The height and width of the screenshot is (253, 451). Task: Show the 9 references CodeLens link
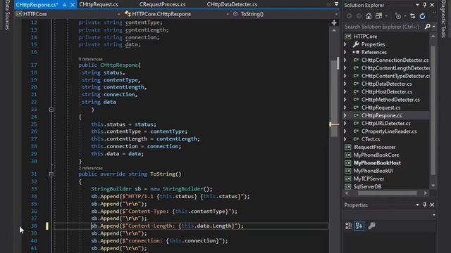click(x=91, y=59)
